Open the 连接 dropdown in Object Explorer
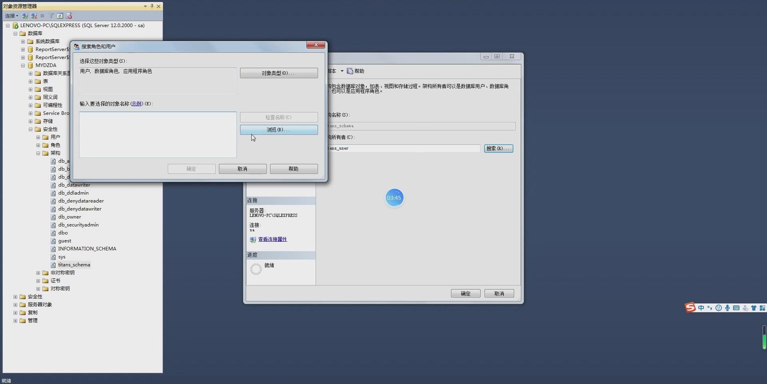 [12, 16]
